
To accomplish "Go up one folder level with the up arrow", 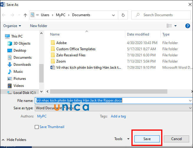I will (x=25, y=15).
